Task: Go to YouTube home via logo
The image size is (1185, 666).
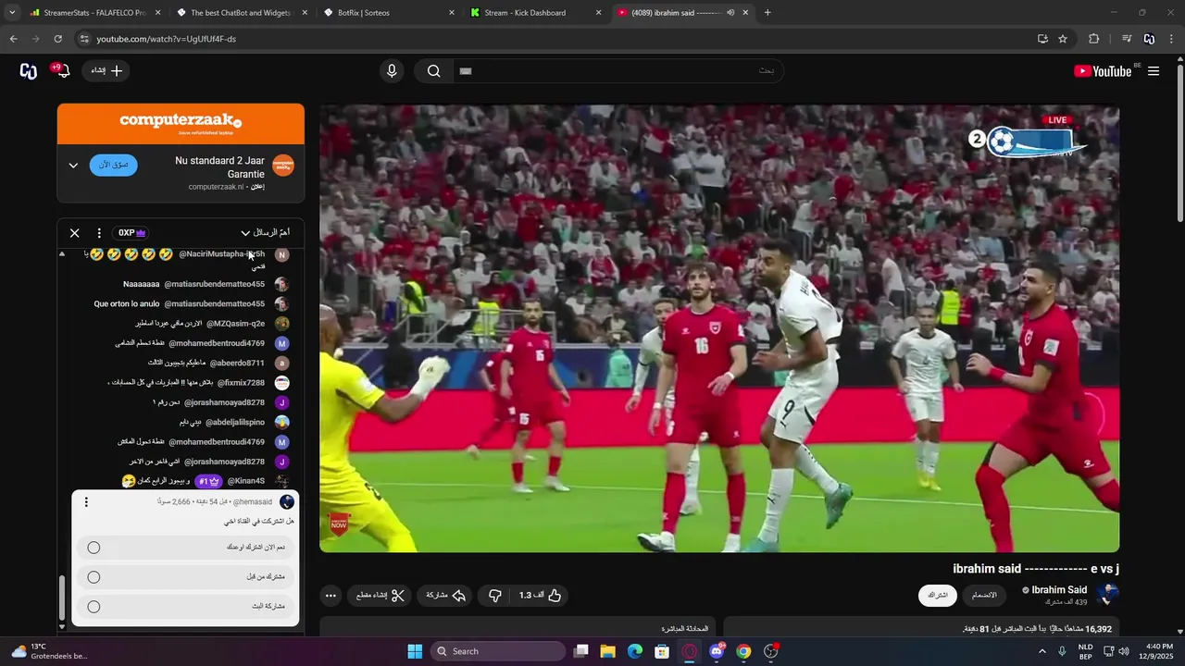Action: (1104, 71)
